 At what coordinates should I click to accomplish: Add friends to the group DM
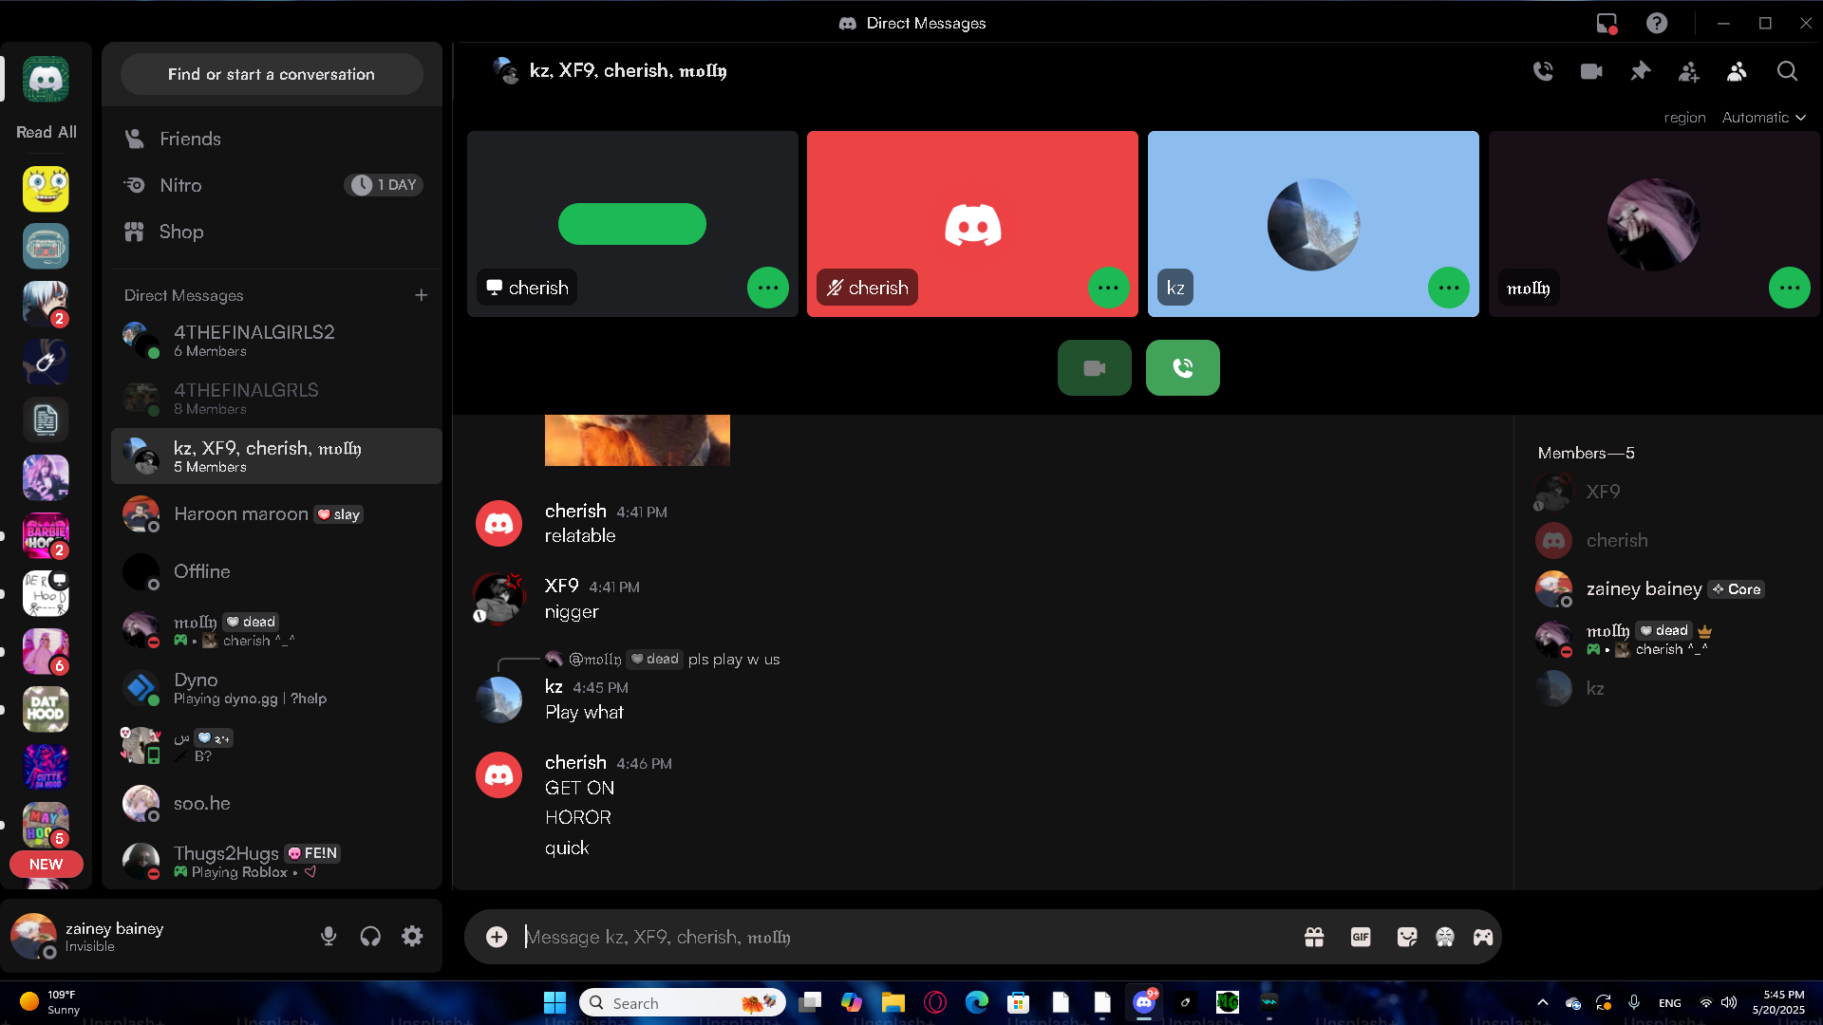tap(1688, 71)
